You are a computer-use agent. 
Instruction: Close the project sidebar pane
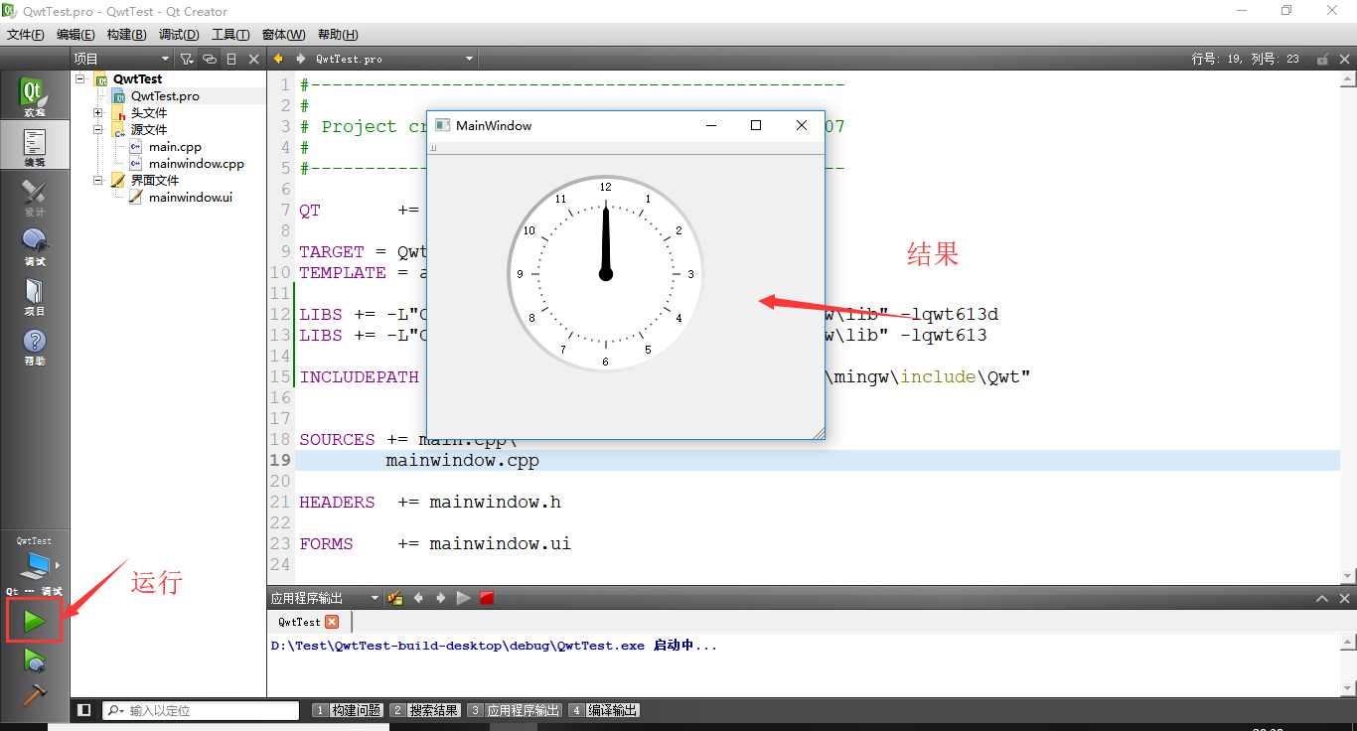253,59
